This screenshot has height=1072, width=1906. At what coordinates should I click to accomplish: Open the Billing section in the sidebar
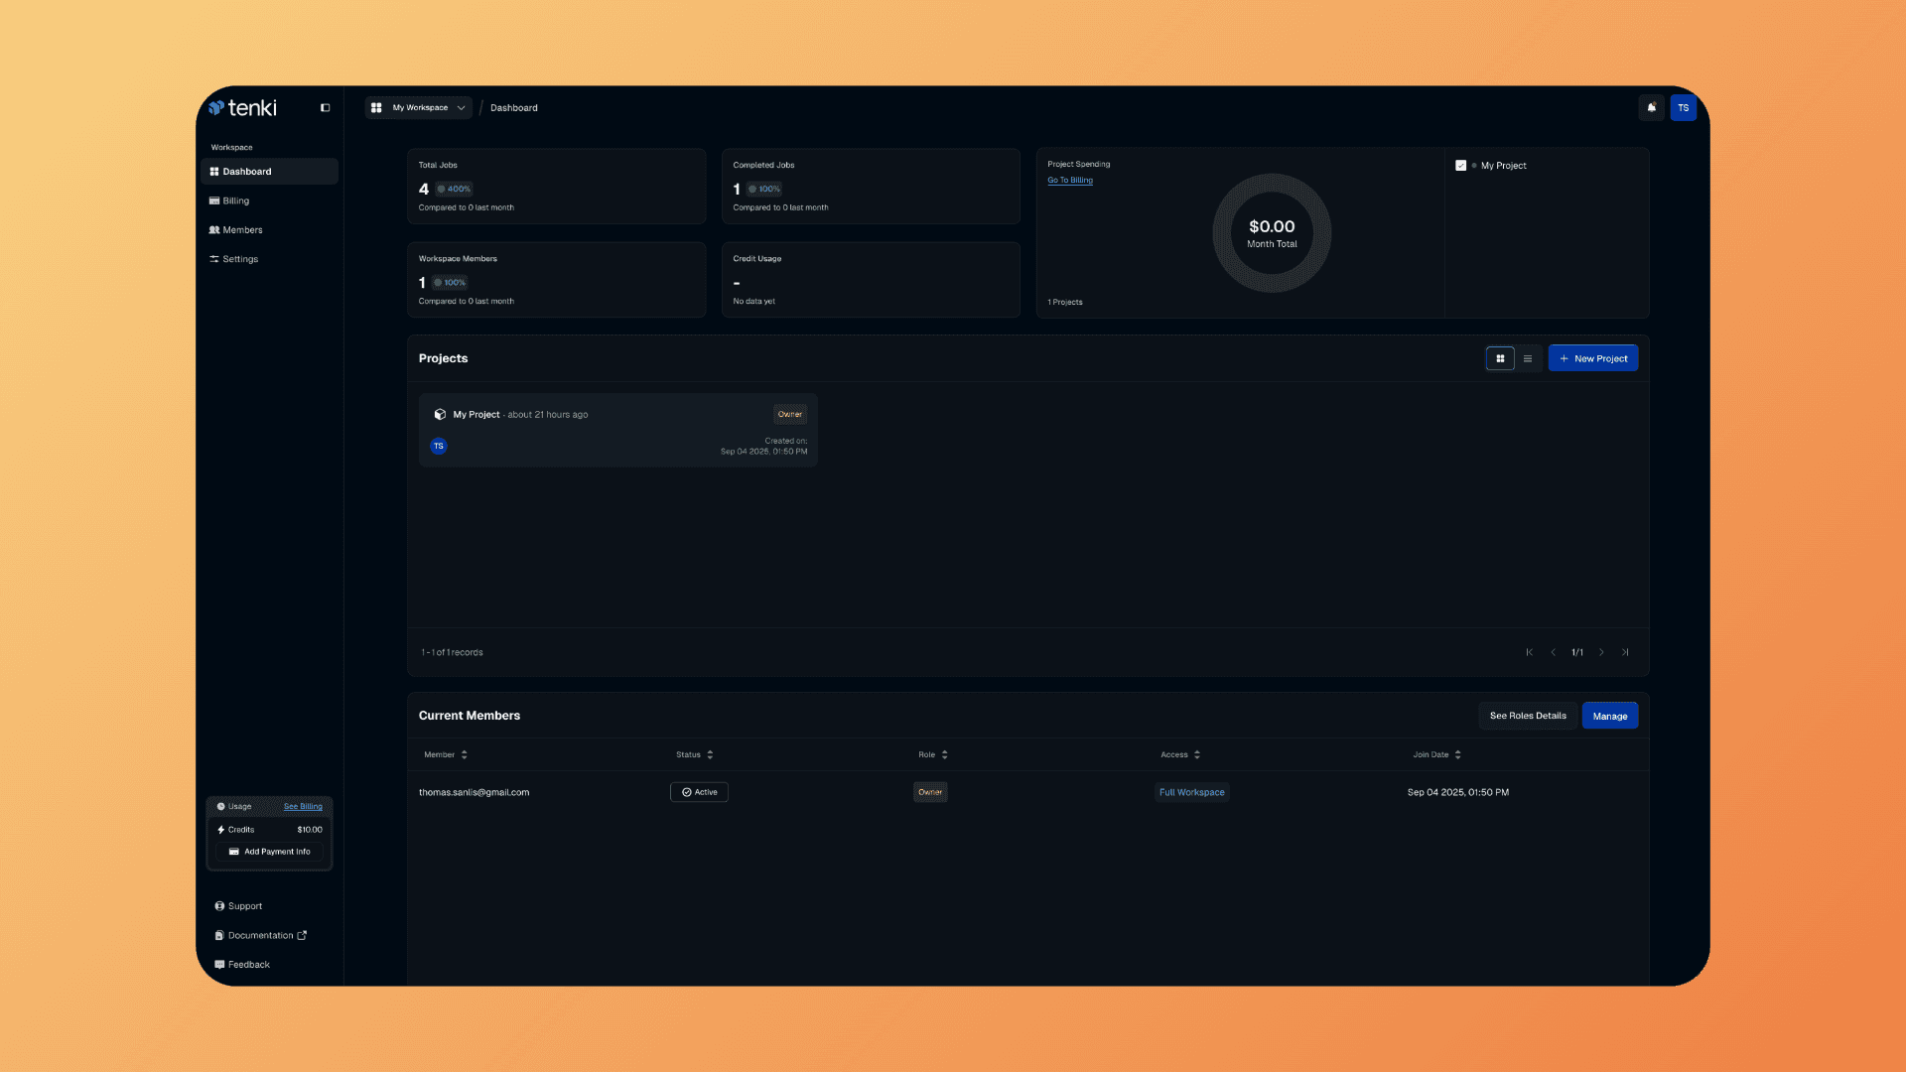pyautogui.click(x=235, y=200)
